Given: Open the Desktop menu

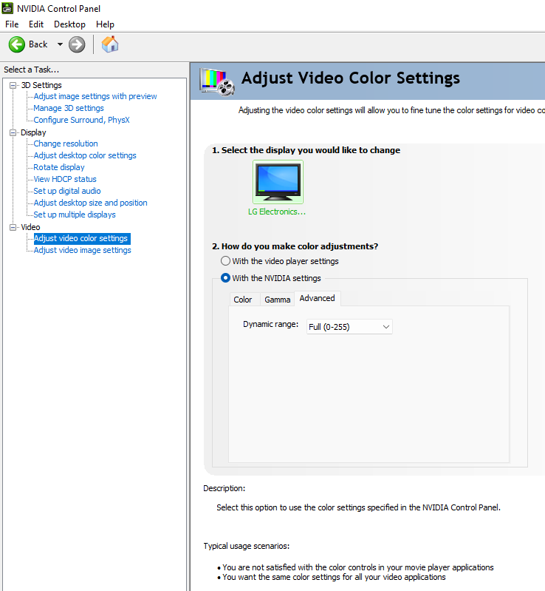Looking at the screenshot, I should click(69, 24).
